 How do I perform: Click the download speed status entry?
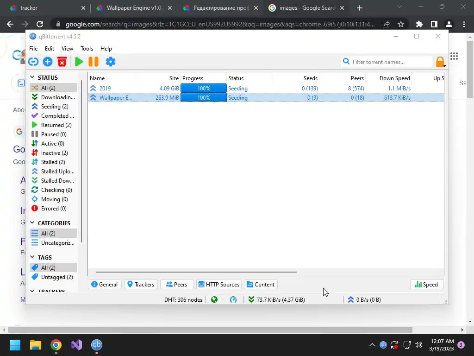coord(277,300)
